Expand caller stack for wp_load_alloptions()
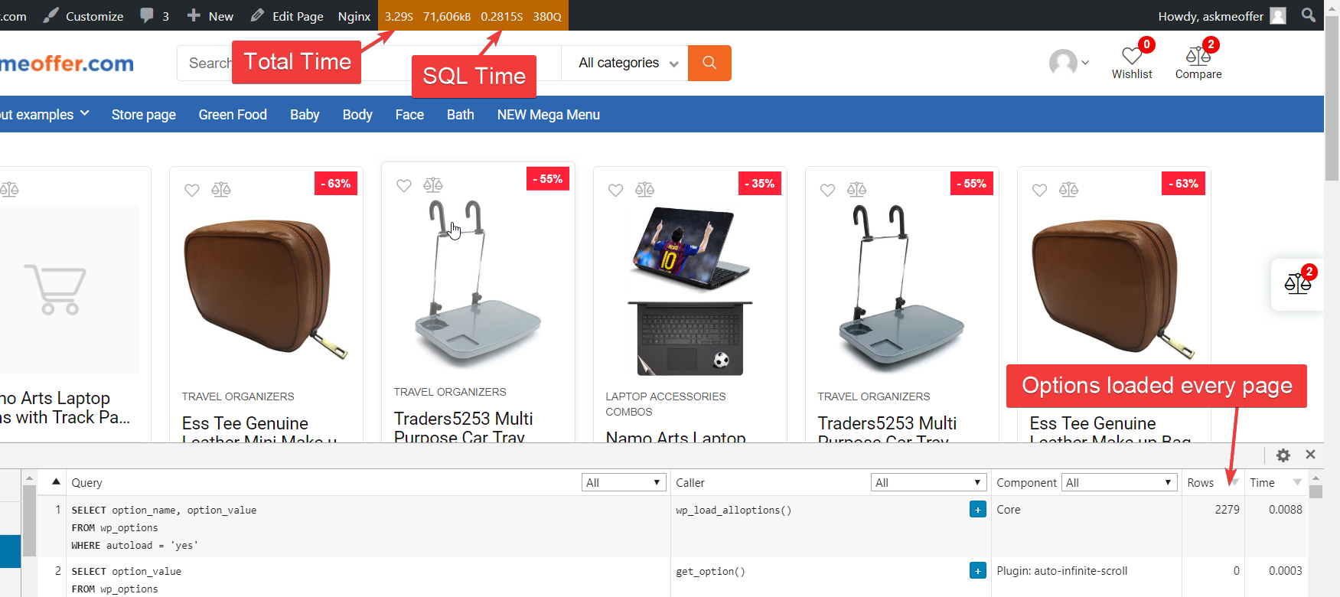 tap(977, 510)
